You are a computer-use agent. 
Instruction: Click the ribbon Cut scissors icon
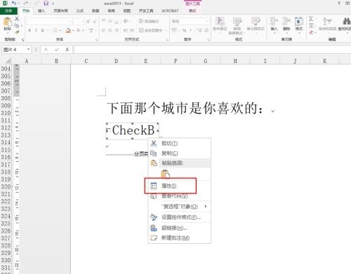pos(17,19)
